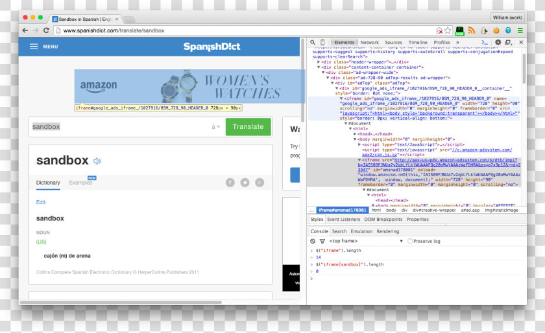Select the Console drawer tab
The width and height of the screenshot is (545, 333).
(x=319, y=231)
